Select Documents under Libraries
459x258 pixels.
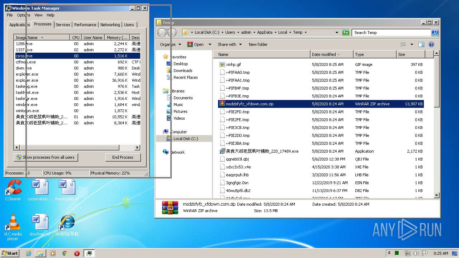[x=183, y=98]
